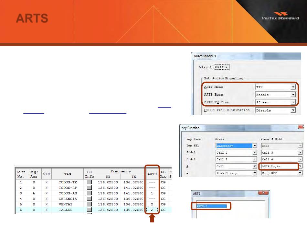307x231 pixels.
Task: Switch to the Misc 1 tab
Action: pyautogui.click(x=205, y=67)
